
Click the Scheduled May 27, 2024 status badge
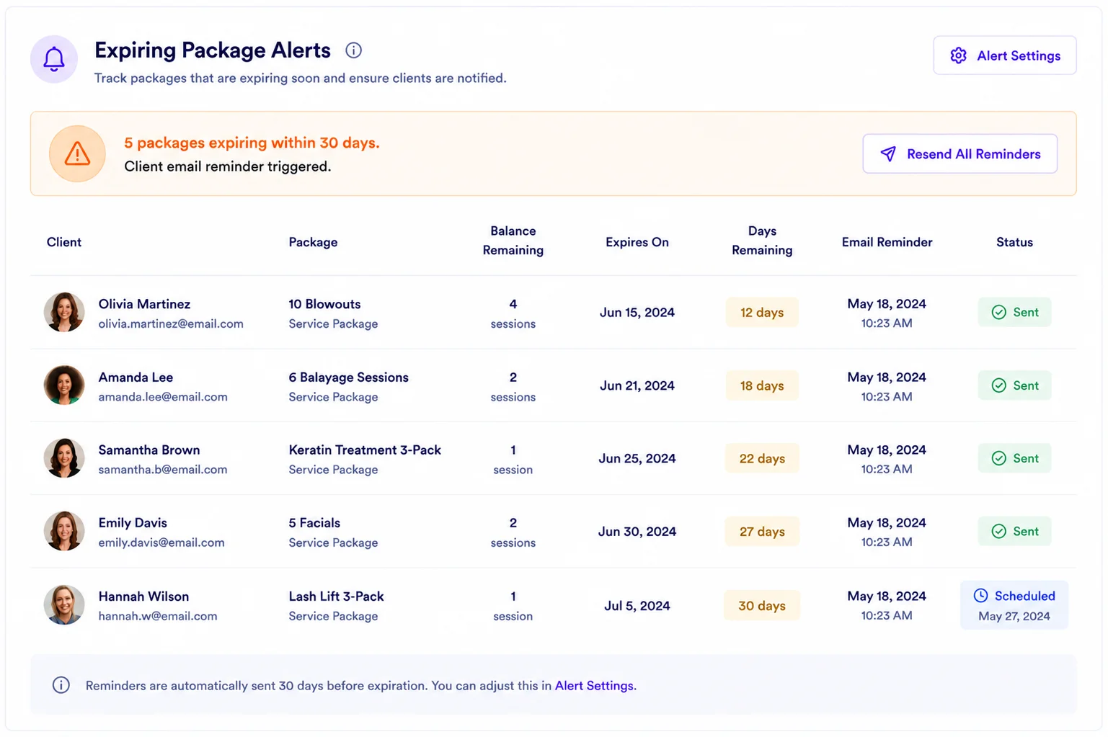[x=1014, y=605]
